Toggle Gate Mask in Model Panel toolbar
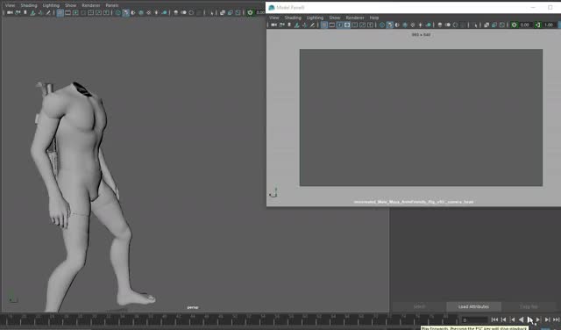Screen dimensions: 561x330 (x=347, y=25)
